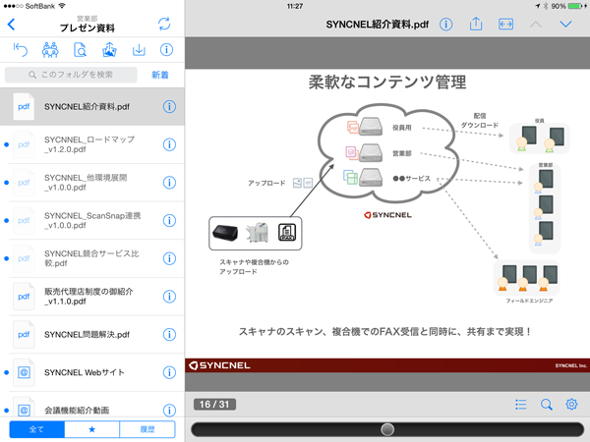Tap the undo return arrow toolbar icon

tap(21, 50)
